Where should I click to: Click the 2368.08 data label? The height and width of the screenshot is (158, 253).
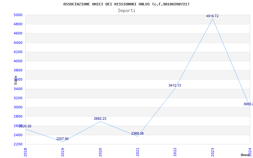[137, 133]
